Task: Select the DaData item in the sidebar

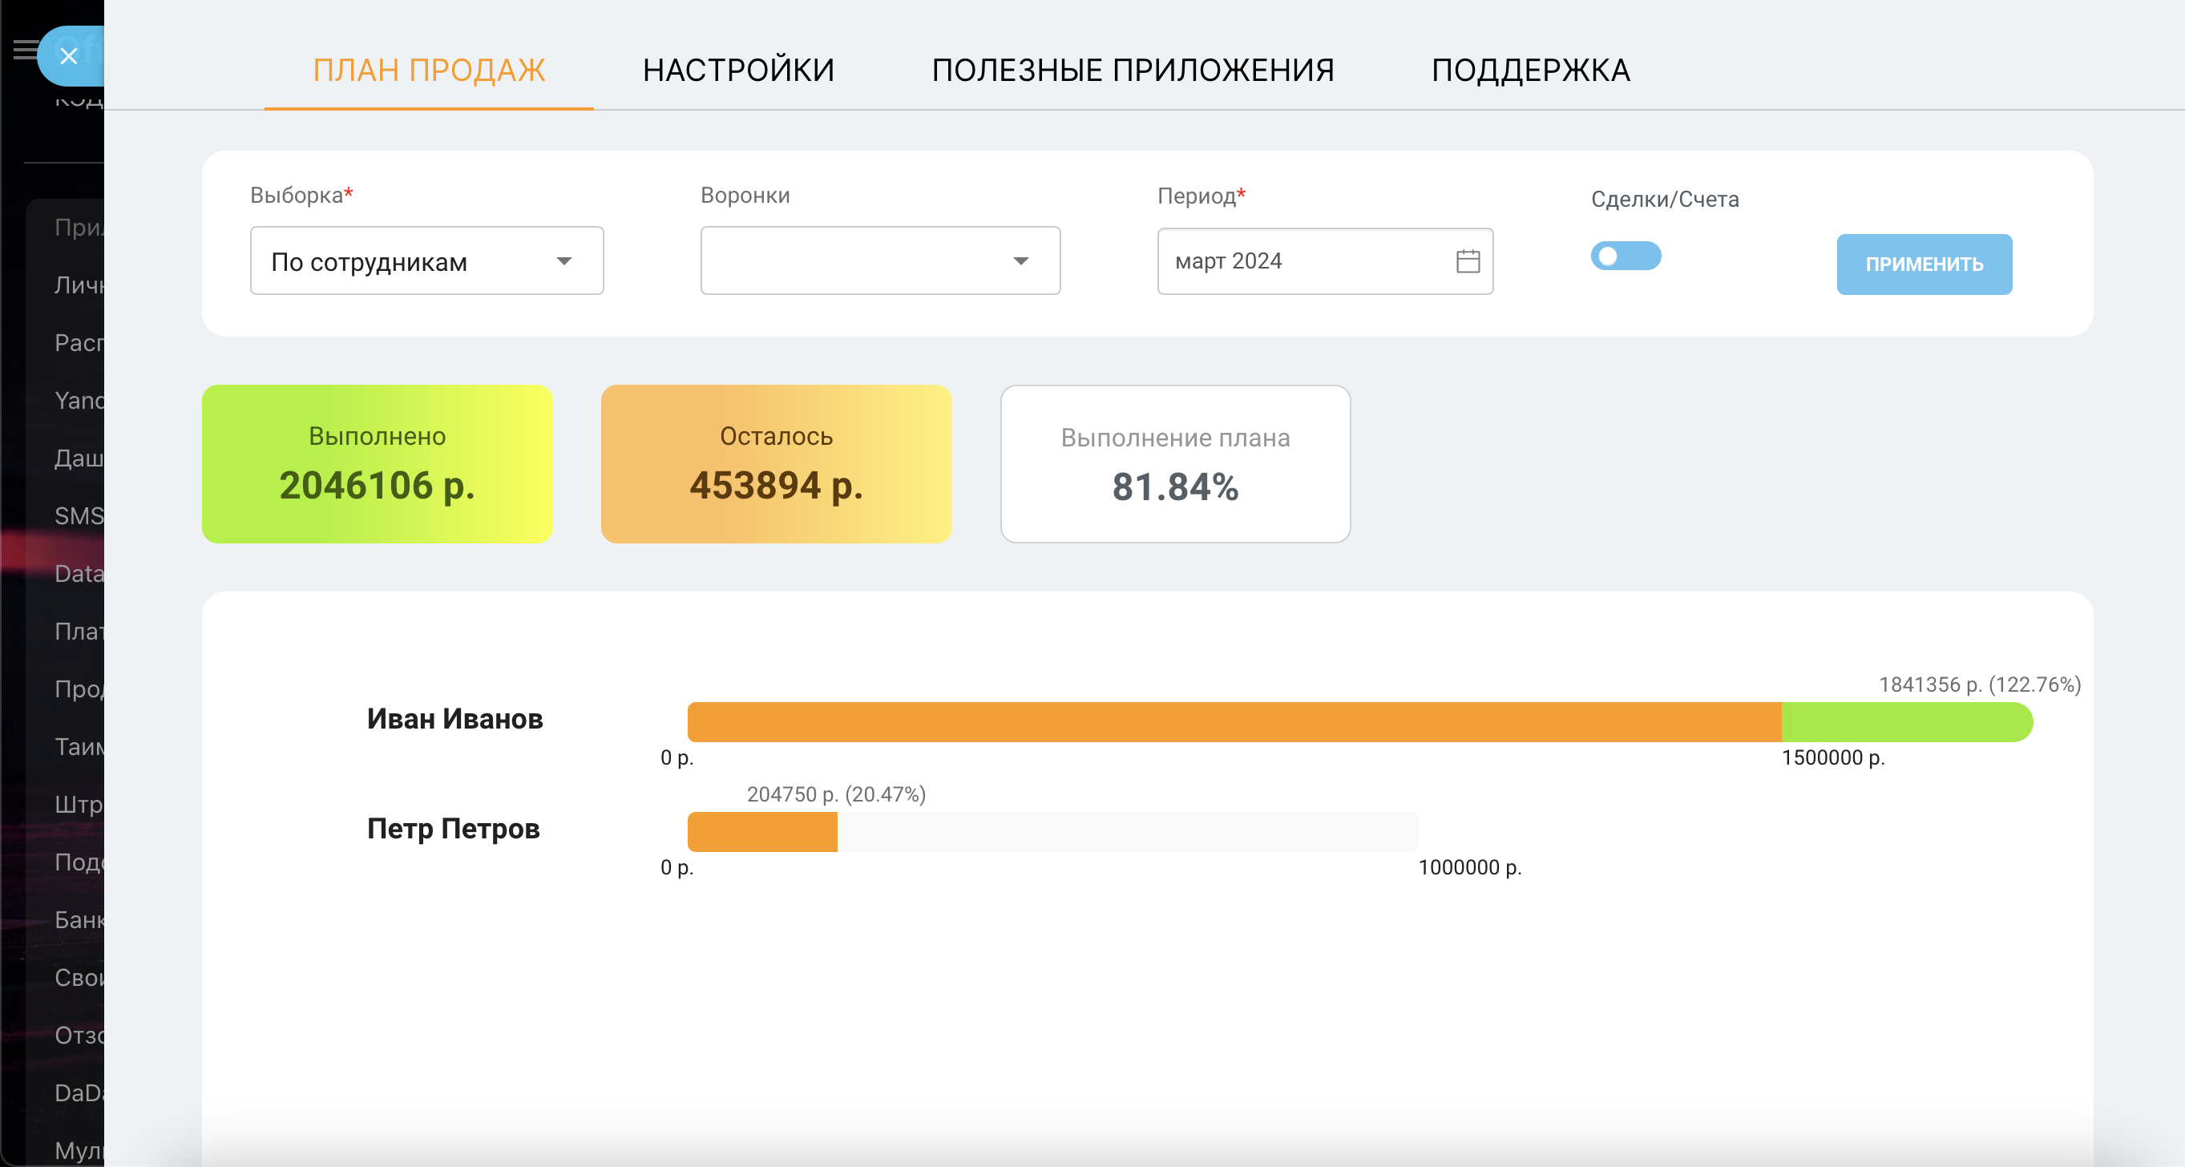Action: click(x=79, y=1094)
